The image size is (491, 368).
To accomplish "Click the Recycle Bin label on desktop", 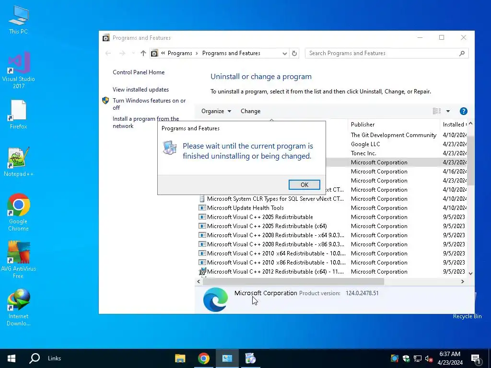I will pos(467,316).
